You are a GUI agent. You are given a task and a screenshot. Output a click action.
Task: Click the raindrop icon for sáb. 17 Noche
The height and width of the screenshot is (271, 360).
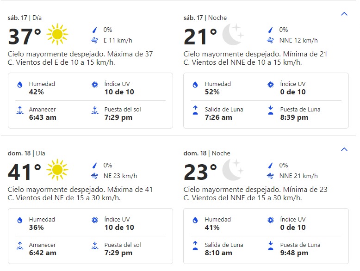pyautogui.click(x=270, y=30)
